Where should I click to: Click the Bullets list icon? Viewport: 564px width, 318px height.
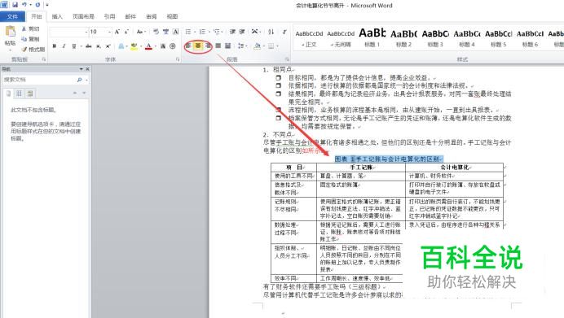(x=188, y=32)
